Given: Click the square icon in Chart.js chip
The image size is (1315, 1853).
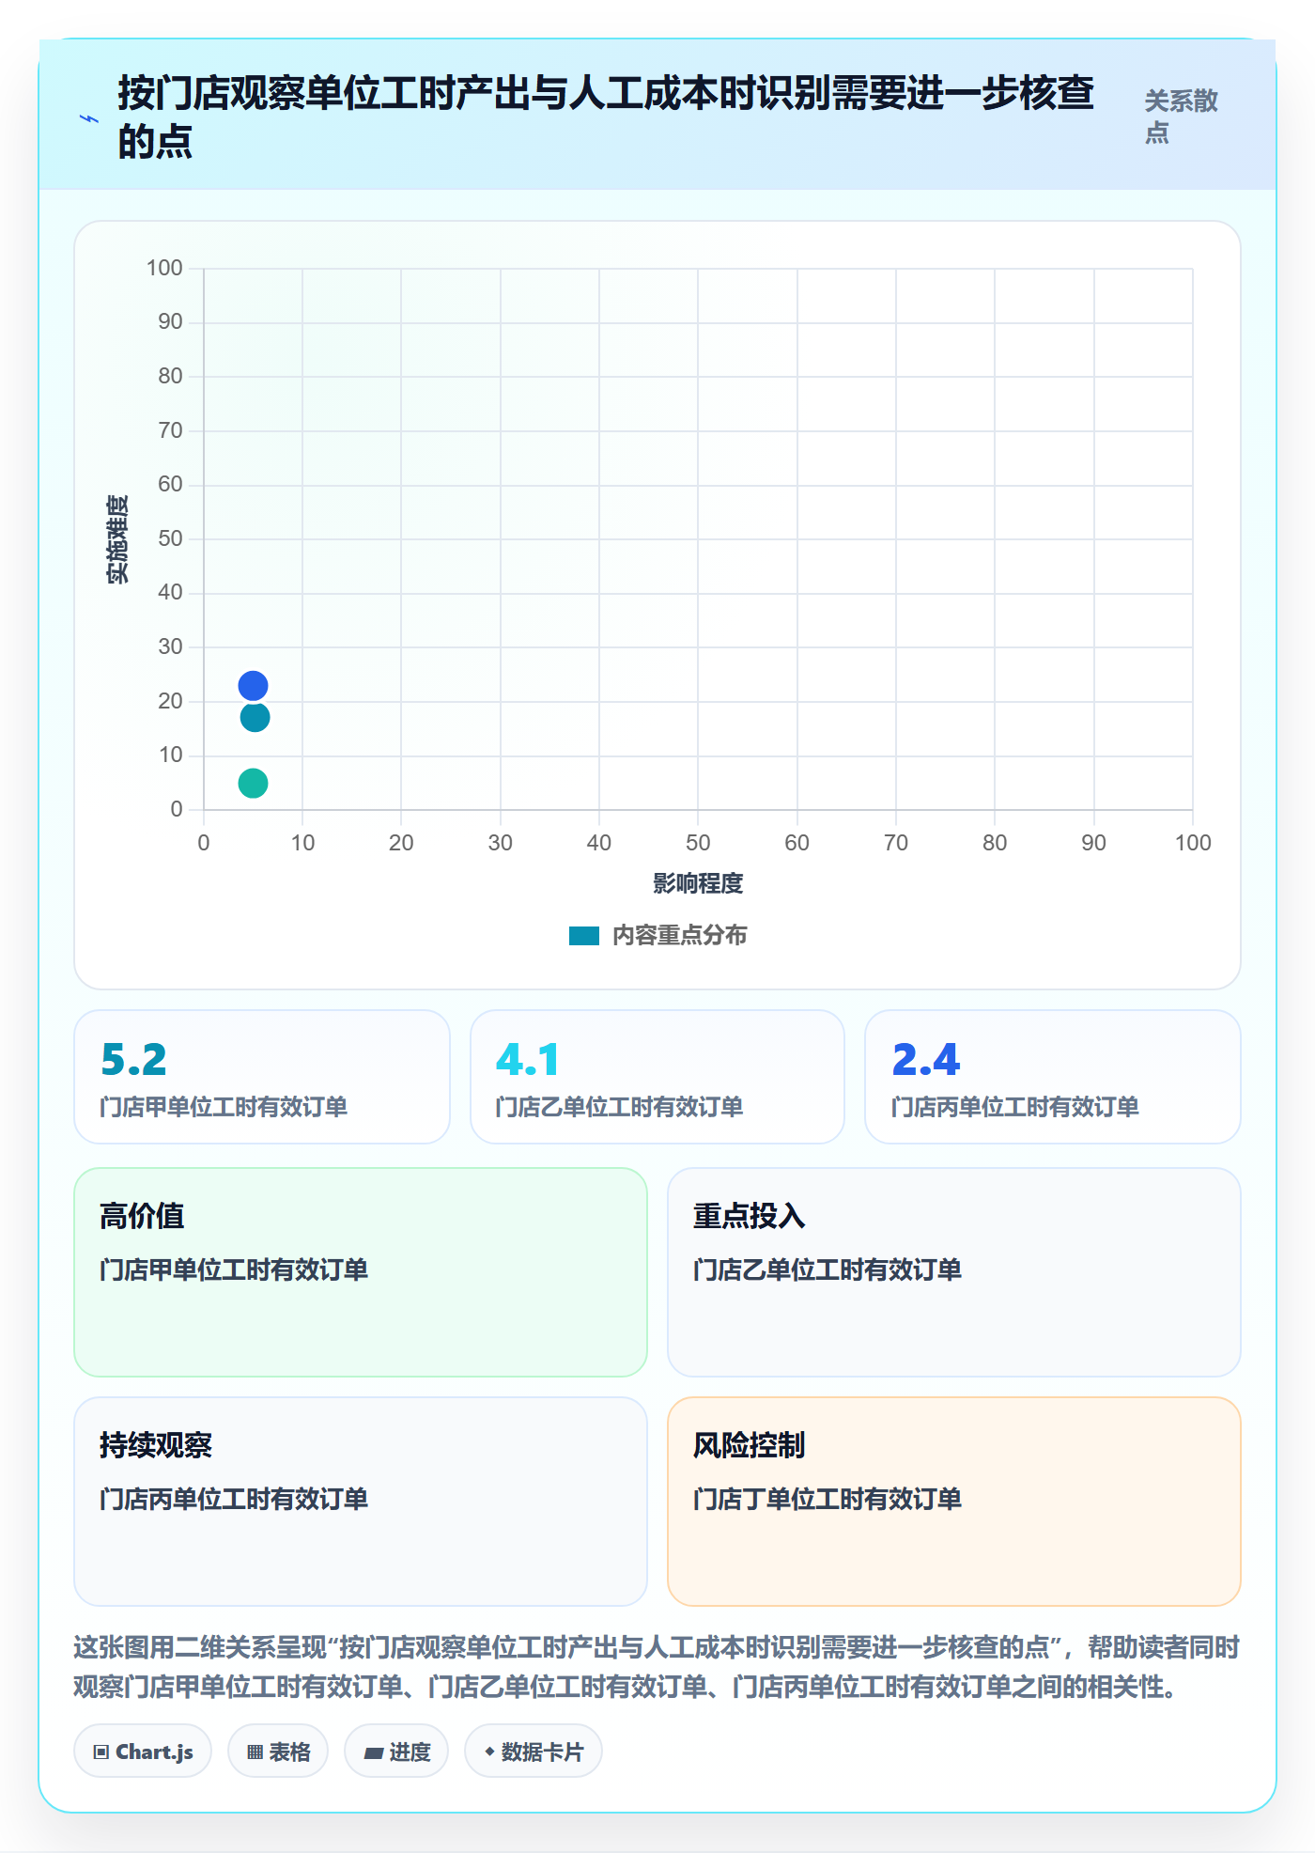Looking at the screenshot, I should [101, 1752].
